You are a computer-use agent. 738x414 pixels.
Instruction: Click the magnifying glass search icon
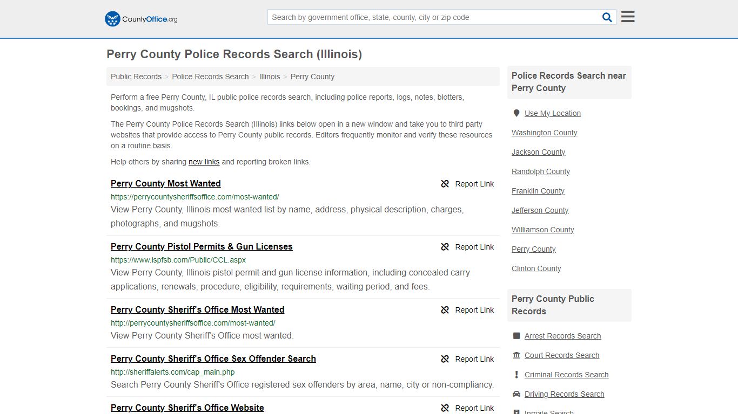(607, 17)
